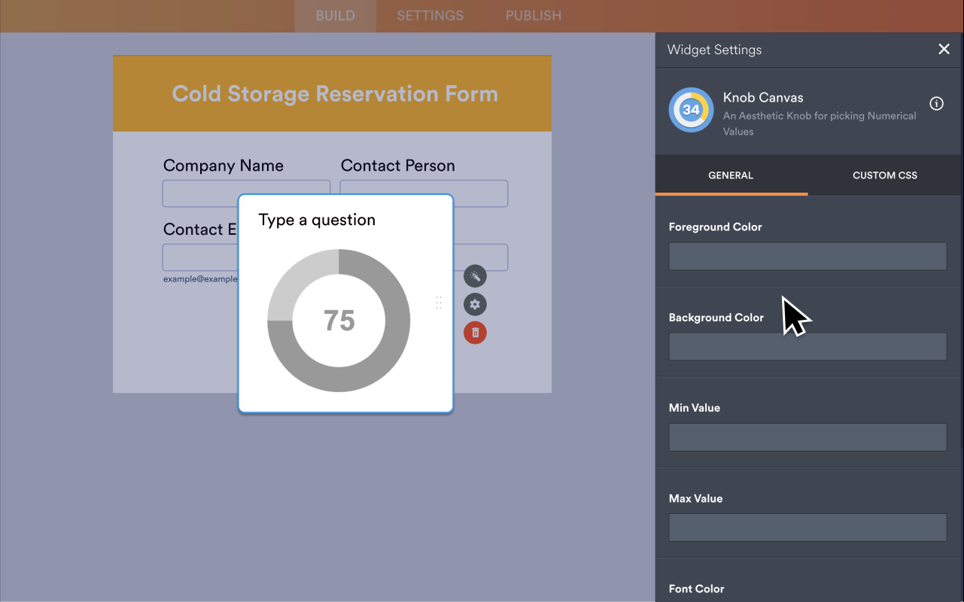Open the gear settings icon on the widget
Image resolution: width=964 pixels, height=602 pixels.
point(475,304)
